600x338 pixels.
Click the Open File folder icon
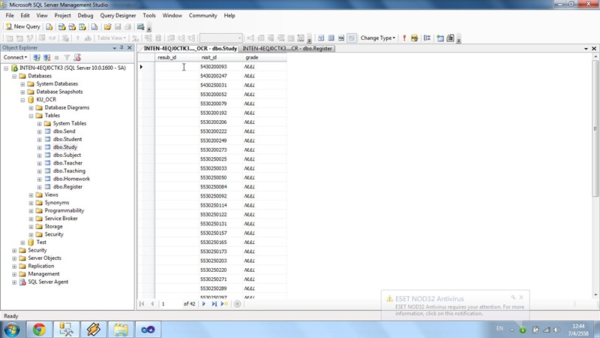pos(108,26)
